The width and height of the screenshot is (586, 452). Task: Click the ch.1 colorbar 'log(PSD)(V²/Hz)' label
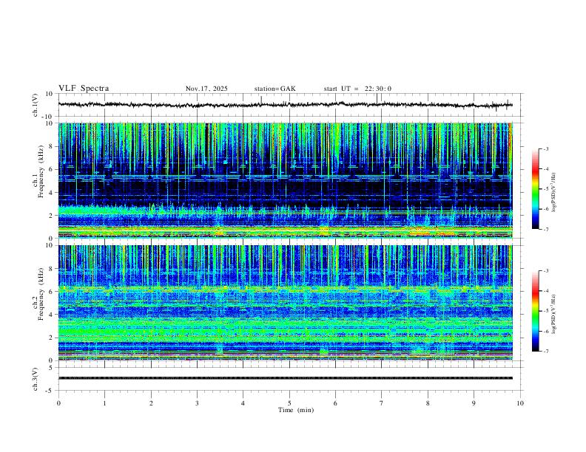pyautogui.click(x=553, y=193)
